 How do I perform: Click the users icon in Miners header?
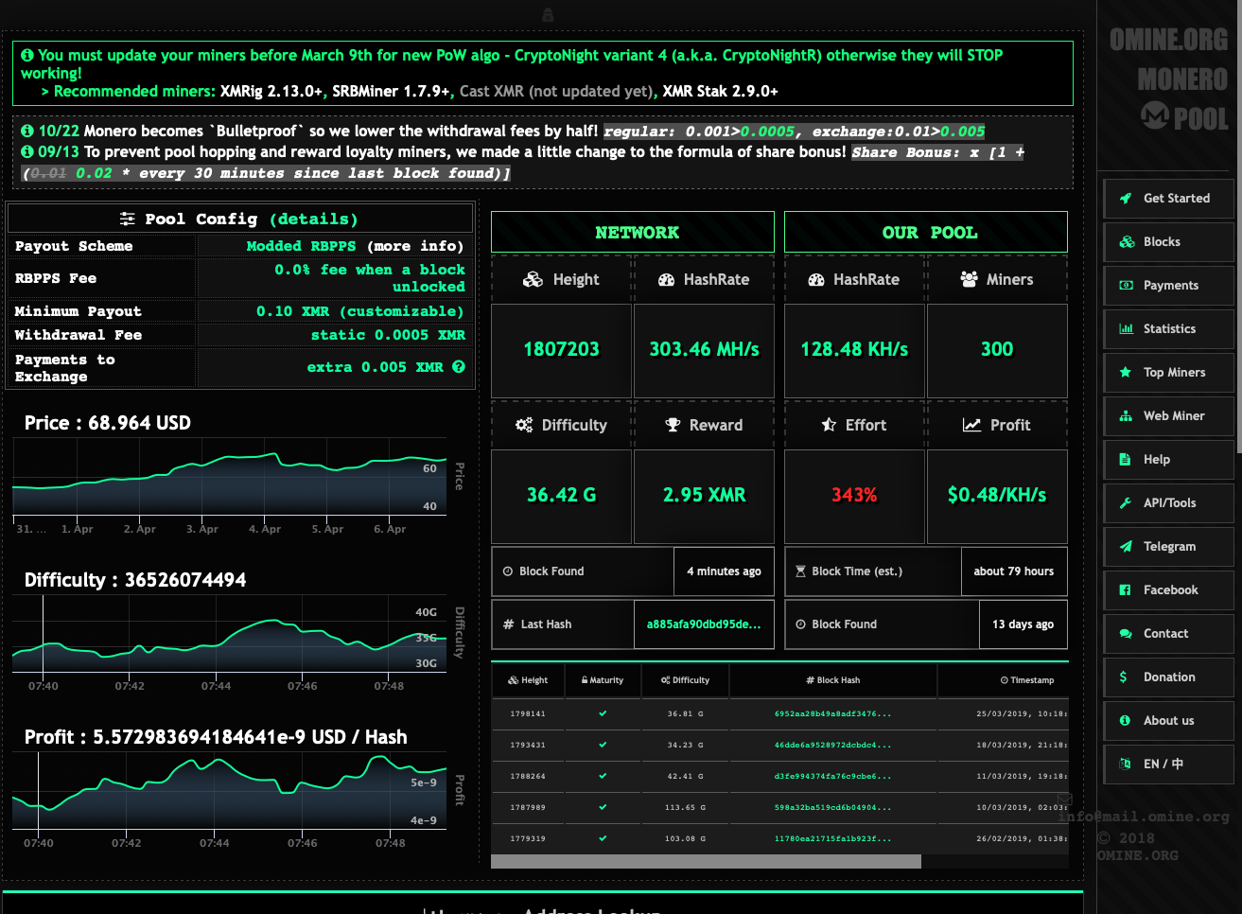(969, 280)
